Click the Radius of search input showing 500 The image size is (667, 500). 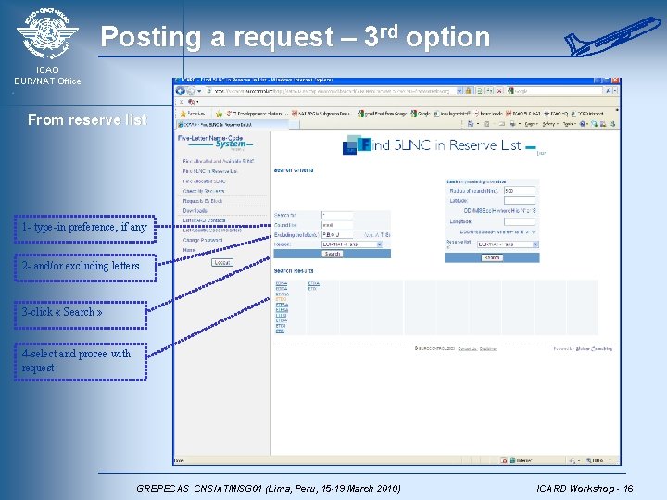pyautogui.click(x=520, y=191)
